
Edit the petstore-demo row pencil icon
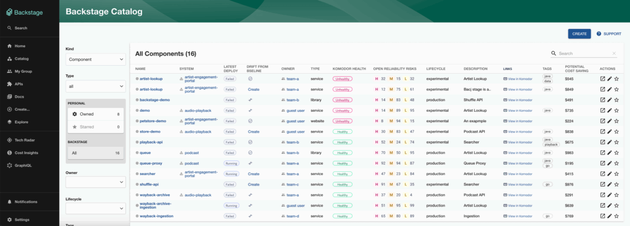(609, 120)
